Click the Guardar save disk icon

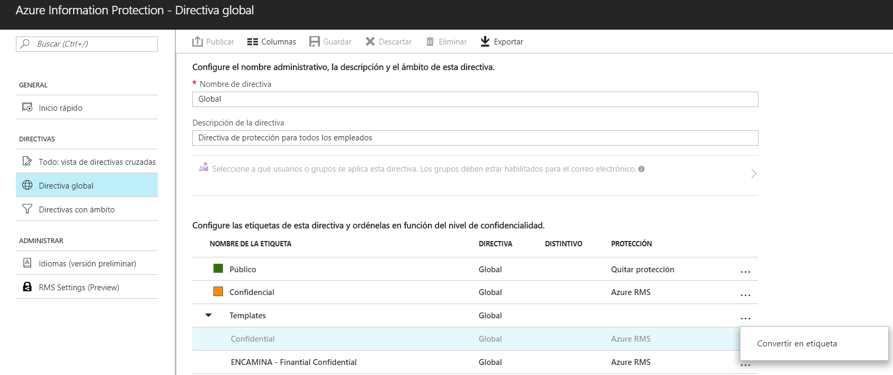[315, 41]
